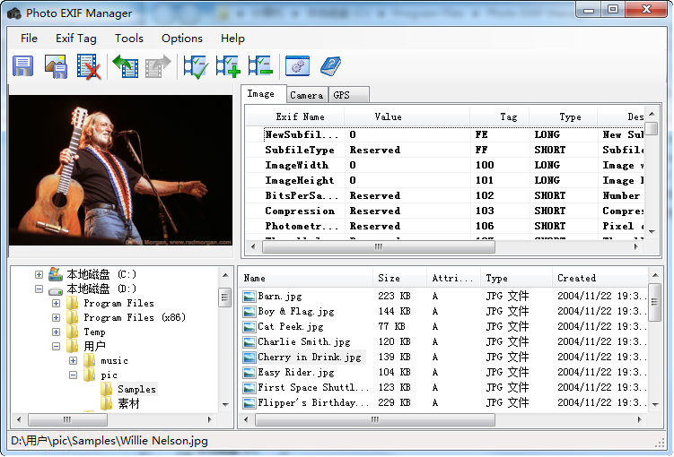Expand the music folder node
Viewport: 674px width, 457px height.
click(x=74, y=361)
